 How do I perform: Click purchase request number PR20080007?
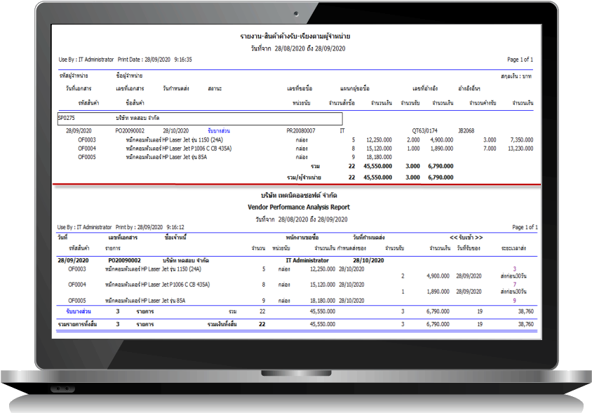300,130
